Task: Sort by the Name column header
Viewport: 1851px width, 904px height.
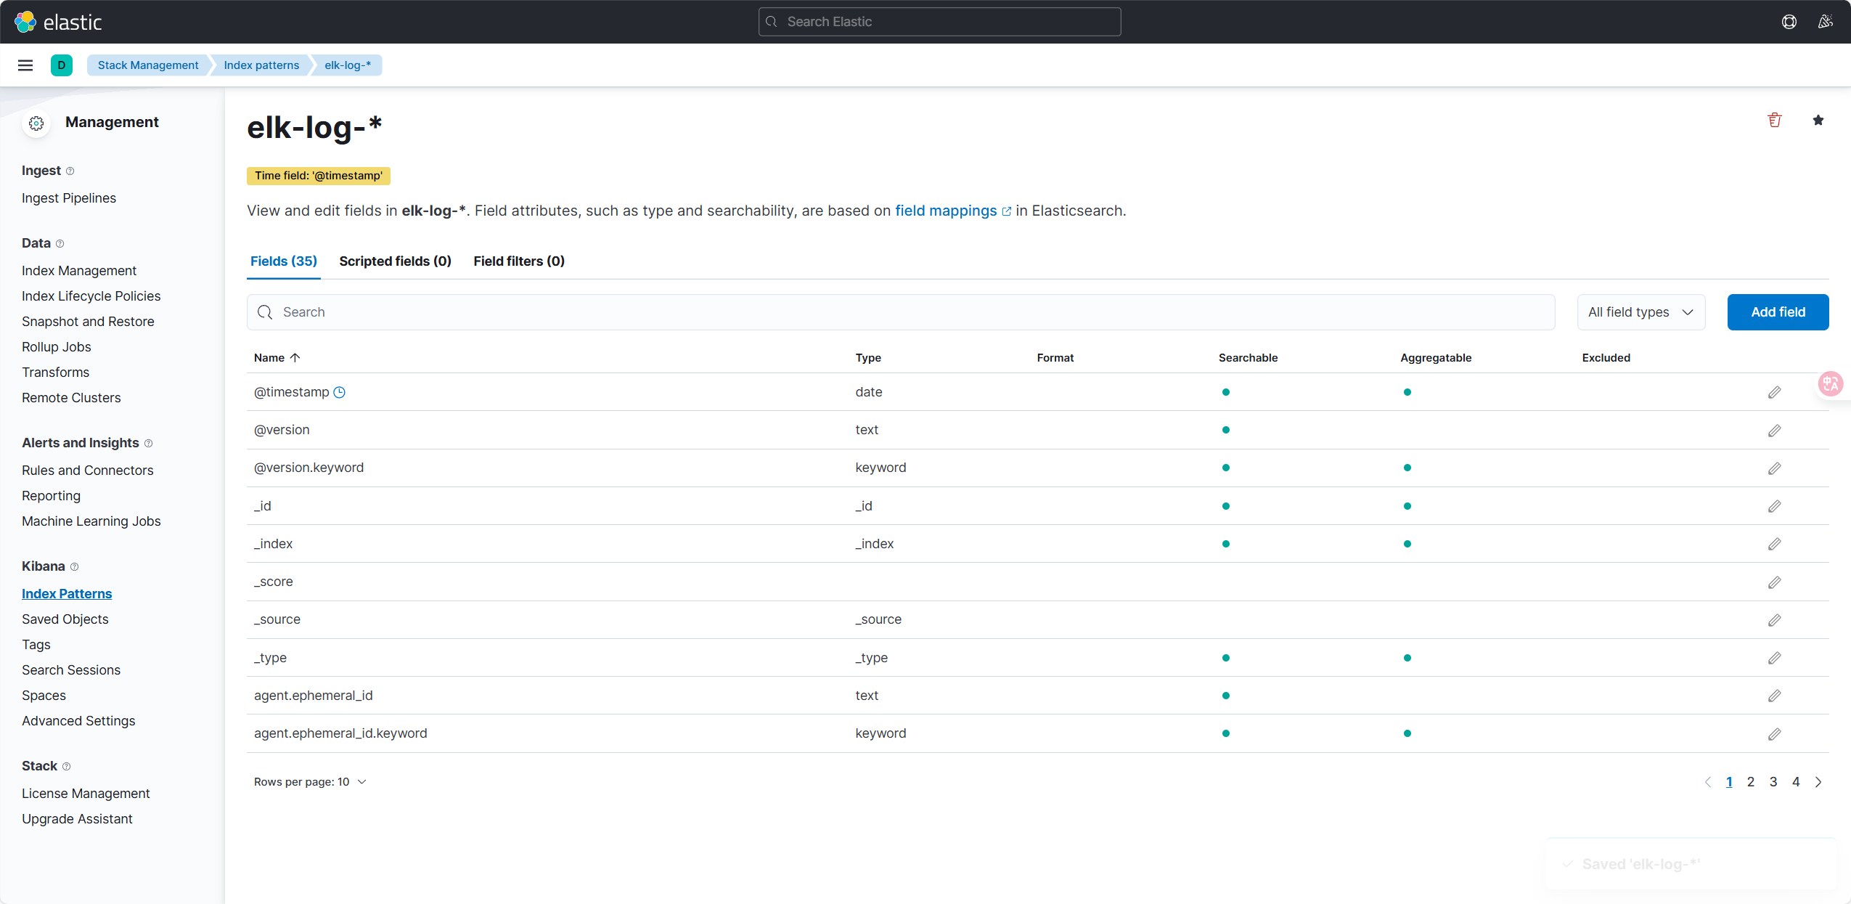Action: click(x=277, y=358)
